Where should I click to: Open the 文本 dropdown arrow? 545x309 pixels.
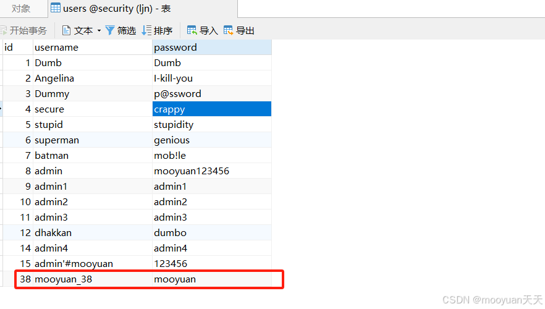tap(99, 30)
